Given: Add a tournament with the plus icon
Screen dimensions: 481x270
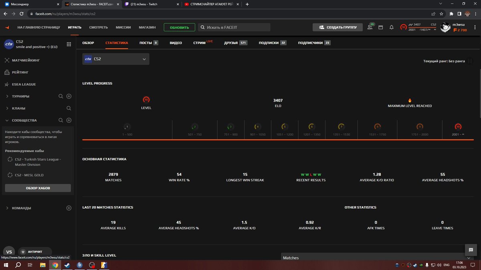Looking at the screenshot, I should 69,96.
